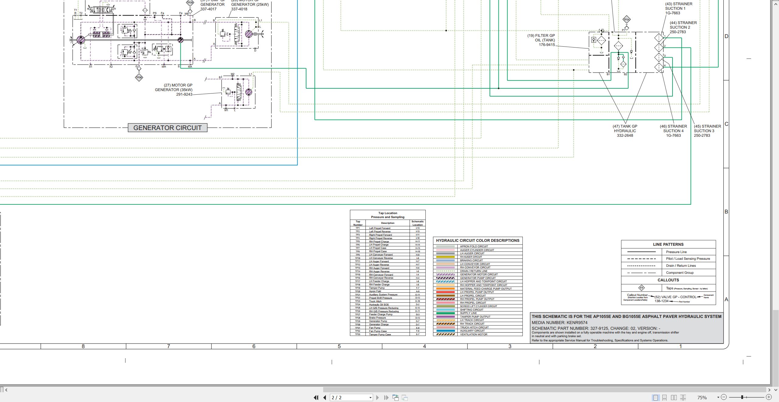Click grid column number 5 at bottom border
The height and width of the screenshot is (402, 779).
pos(339,346)
